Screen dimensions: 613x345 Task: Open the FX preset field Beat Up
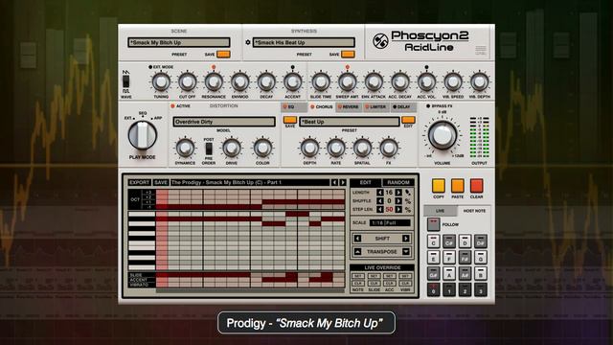click(349, 122)
